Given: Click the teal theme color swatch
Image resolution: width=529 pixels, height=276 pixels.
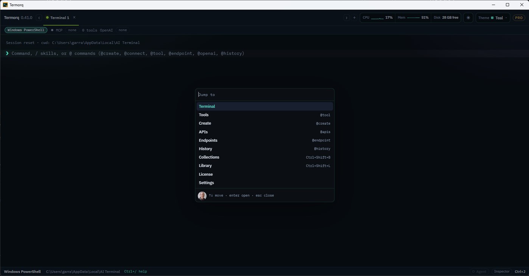Looking at the screenshot, I should (x=492, y=18).
